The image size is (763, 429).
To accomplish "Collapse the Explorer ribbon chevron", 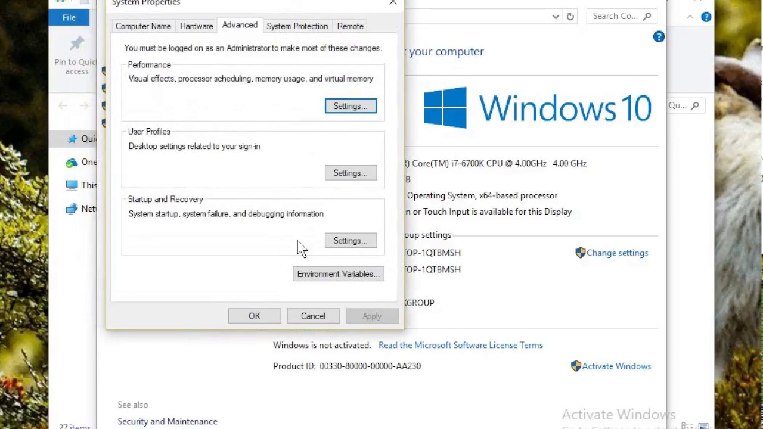I will click(x=690, y=17).
